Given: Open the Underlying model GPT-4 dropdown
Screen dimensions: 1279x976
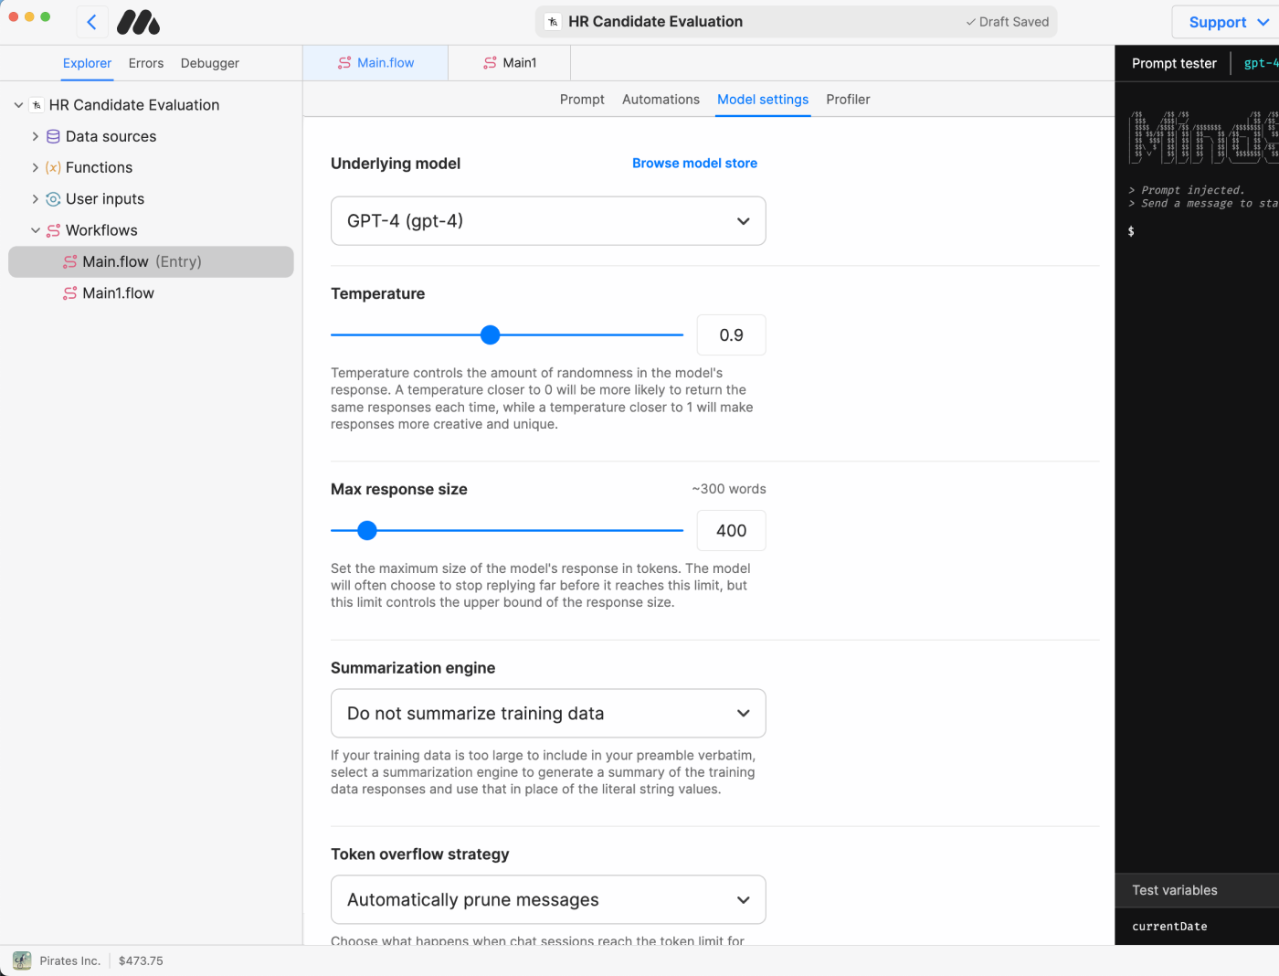Looking at the screenshot, I should click(x=548, y=221).
